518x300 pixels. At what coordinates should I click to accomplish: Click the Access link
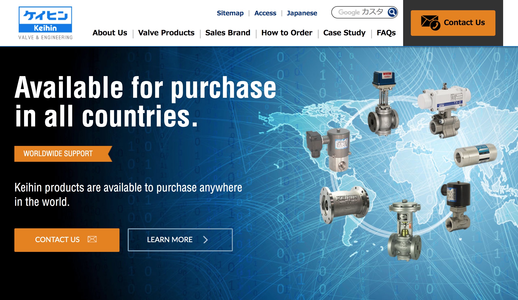pyautogui.click(x=265, y=13)
